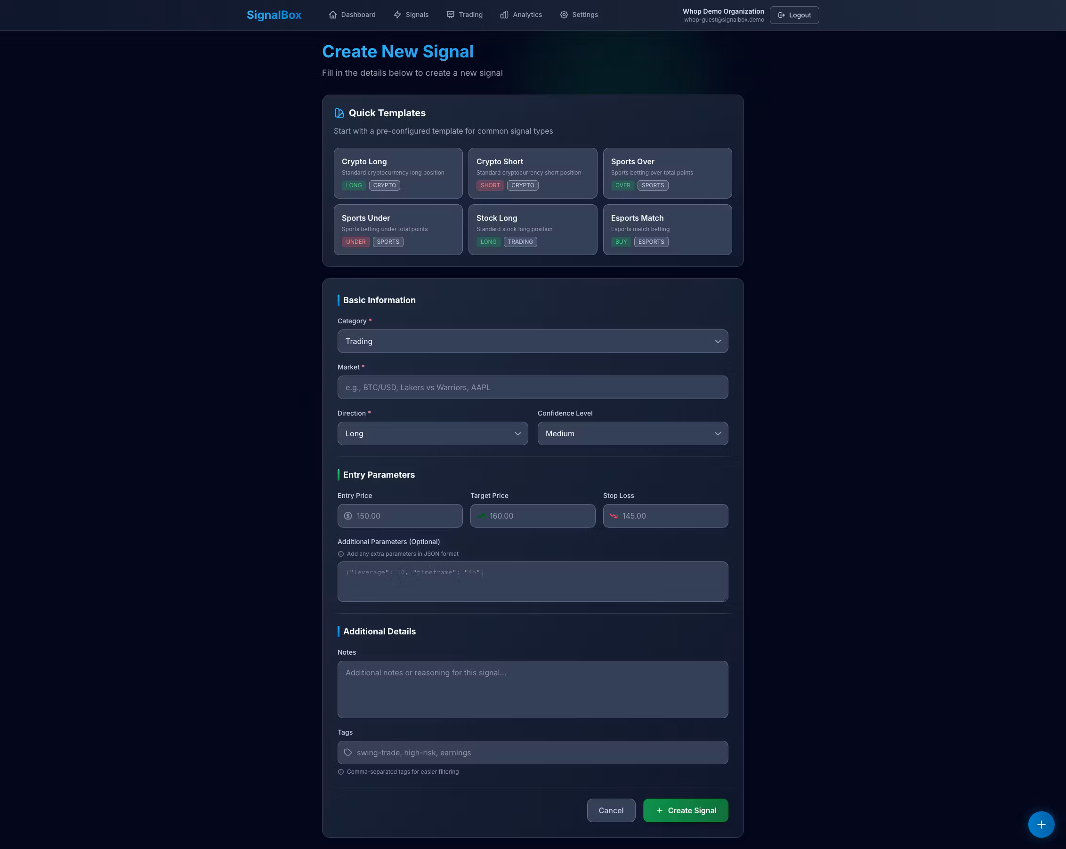Click the Trading chart icon in navbar

pos(451,15)
